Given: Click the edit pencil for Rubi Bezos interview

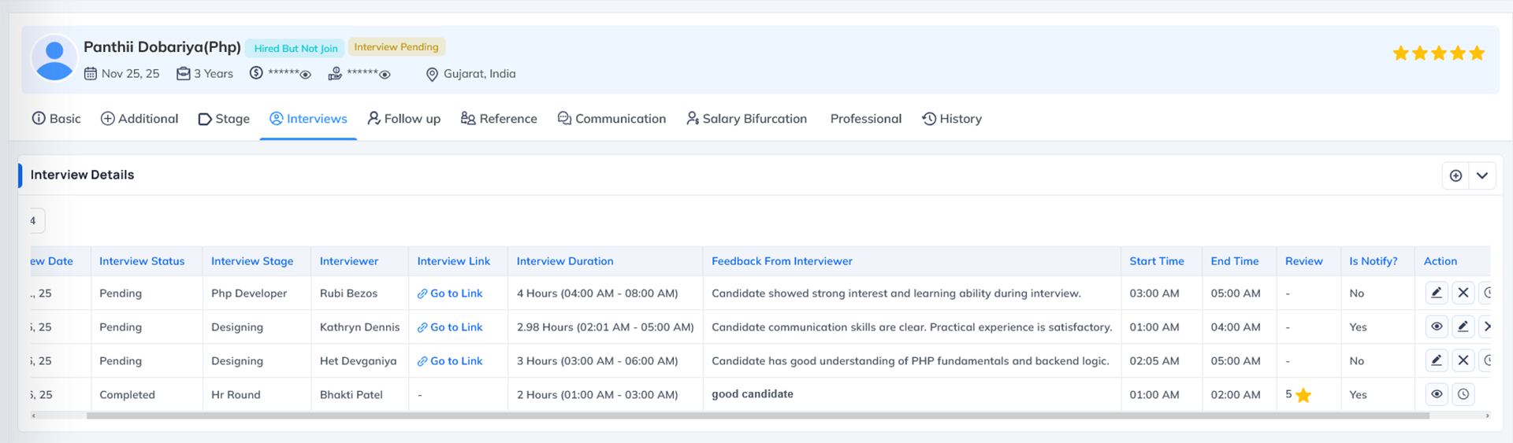Looking at the screenshot, I should 1437,293.
